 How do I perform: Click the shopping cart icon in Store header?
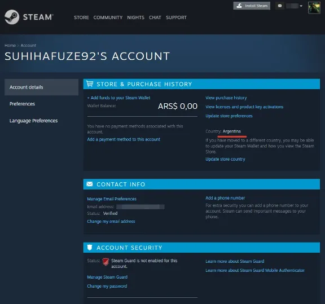[90, 83]
